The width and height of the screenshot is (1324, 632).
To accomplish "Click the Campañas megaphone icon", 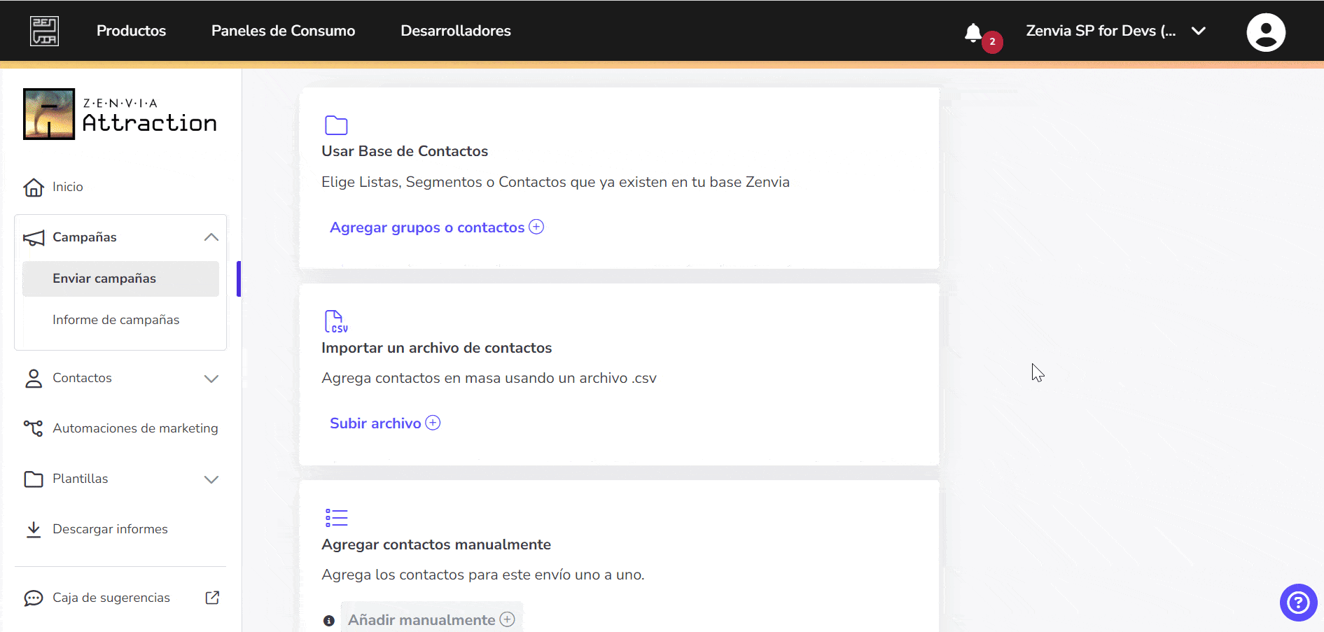I will click(33, 237).
